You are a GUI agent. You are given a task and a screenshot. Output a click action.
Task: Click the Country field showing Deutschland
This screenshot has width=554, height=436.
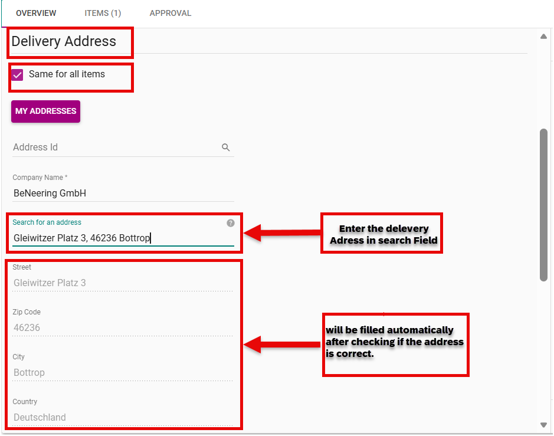[122, 417]
